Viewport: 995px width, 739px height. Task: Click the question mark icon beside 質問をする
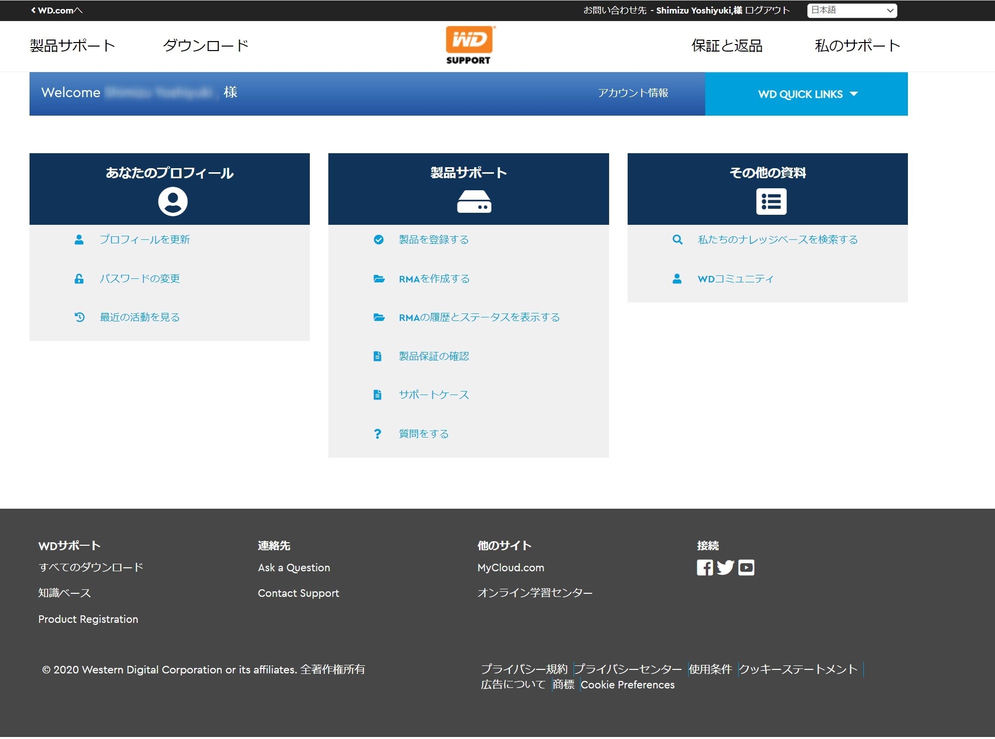(x=378, y=434)
